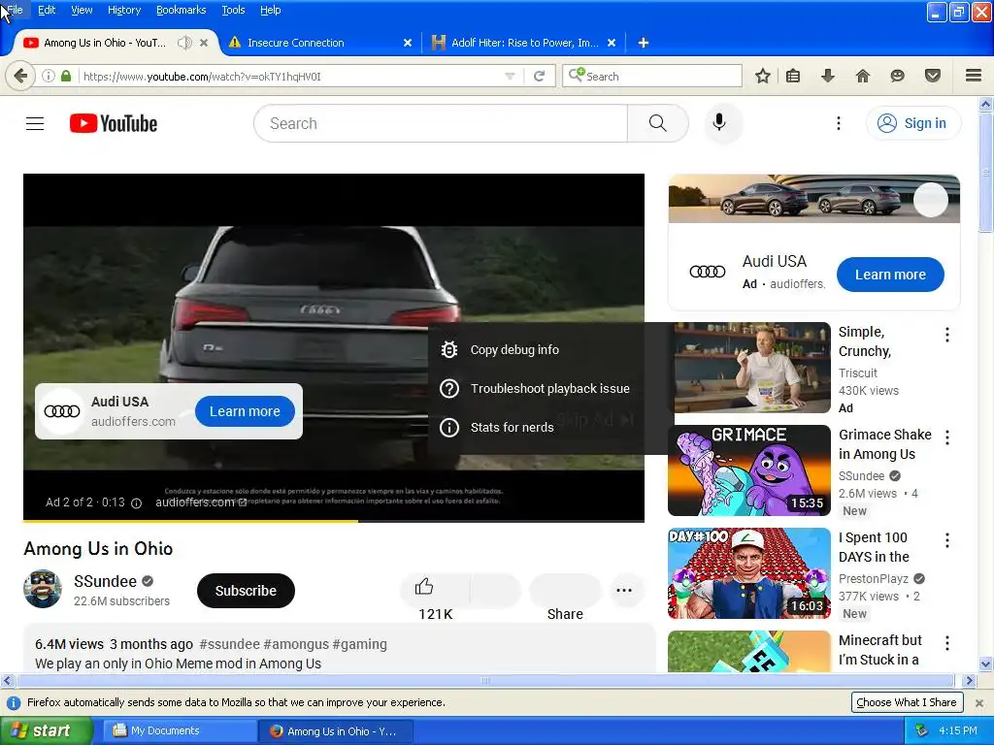Viewport: 994px width, 745px height.
Task: Open SSundee channel avatar
Action: tap(43, 589)
